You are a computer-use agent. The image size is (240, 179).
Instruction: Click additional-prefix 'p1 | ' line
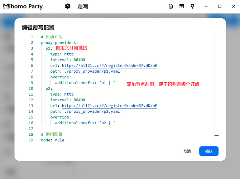(x=85, y=83)
